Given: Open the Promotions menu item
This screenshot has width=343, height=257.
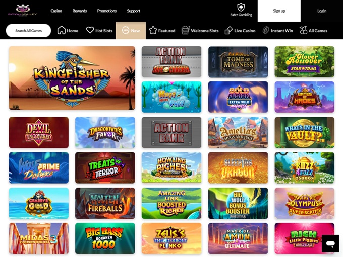Looking at the screenshot, I should pos(107,11).
